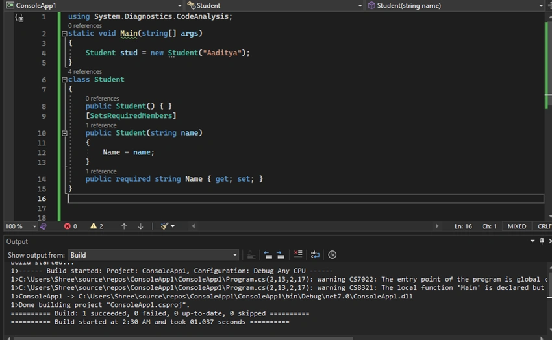Click the Ln: 16 line indicator
The image size is (552, 340).
tap(463, 226)
